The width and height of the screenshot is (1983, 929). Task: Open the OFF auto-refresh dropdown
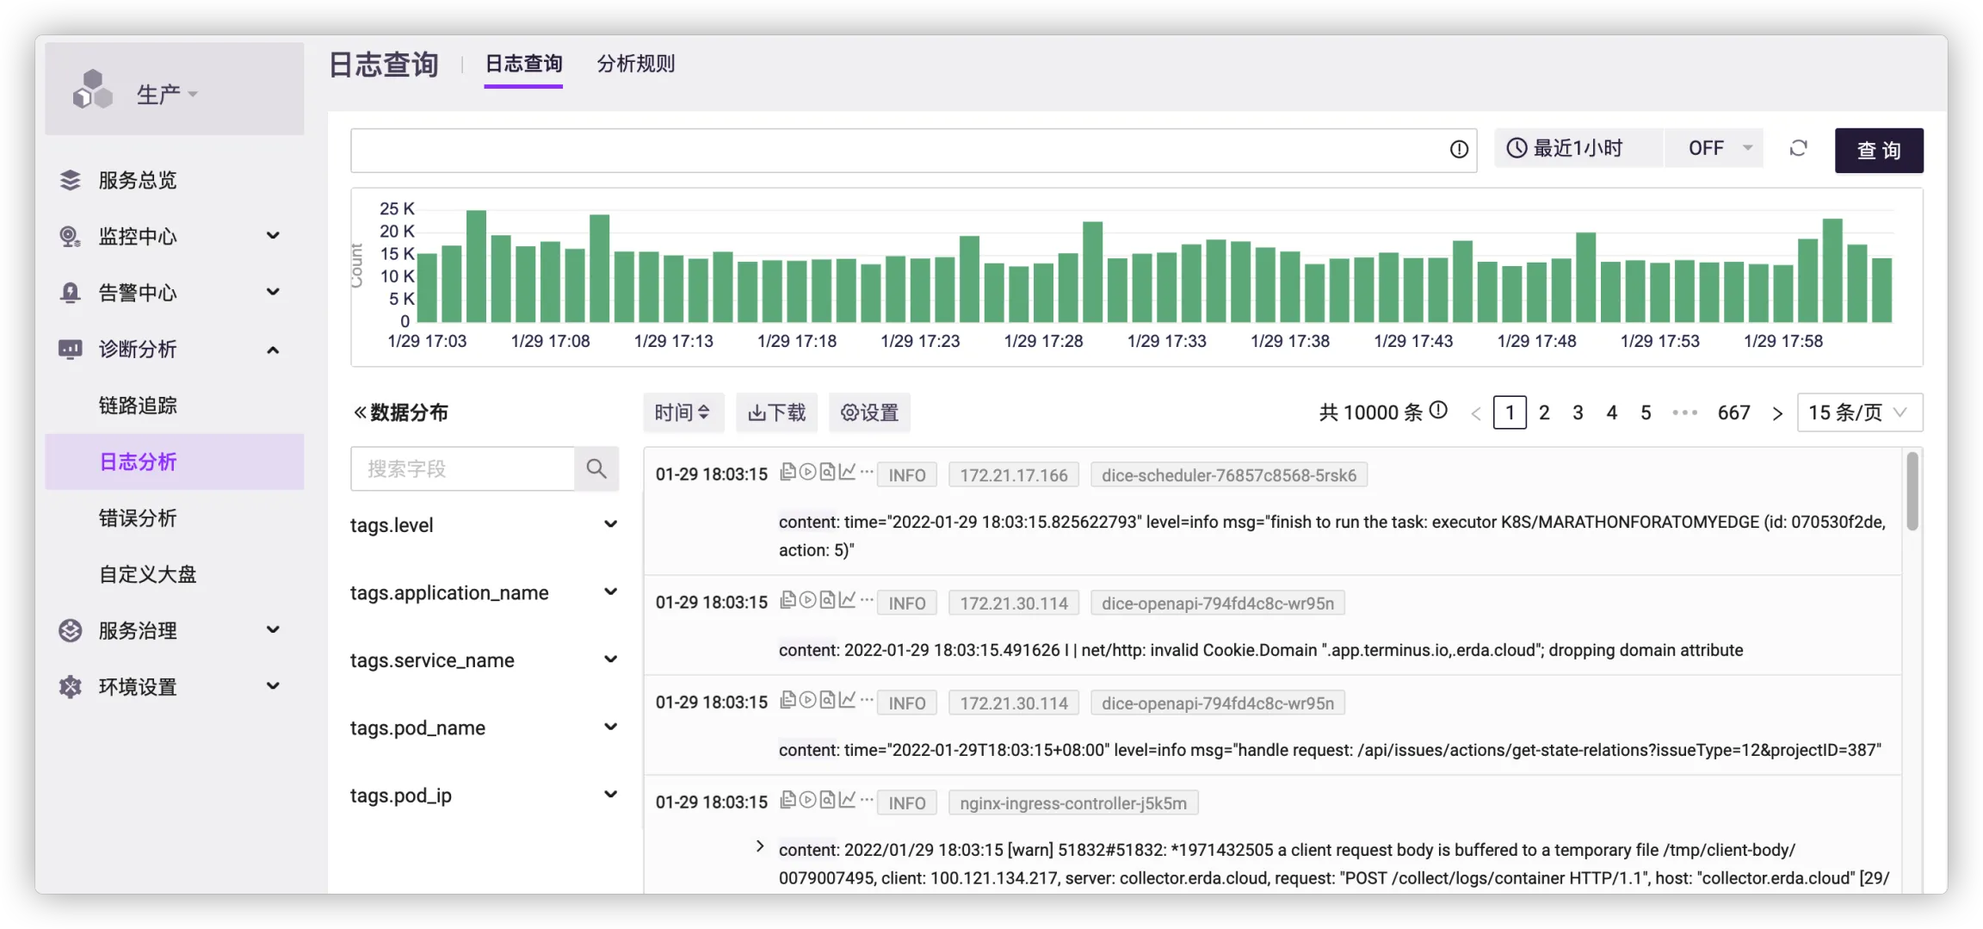pos(1714,149)
